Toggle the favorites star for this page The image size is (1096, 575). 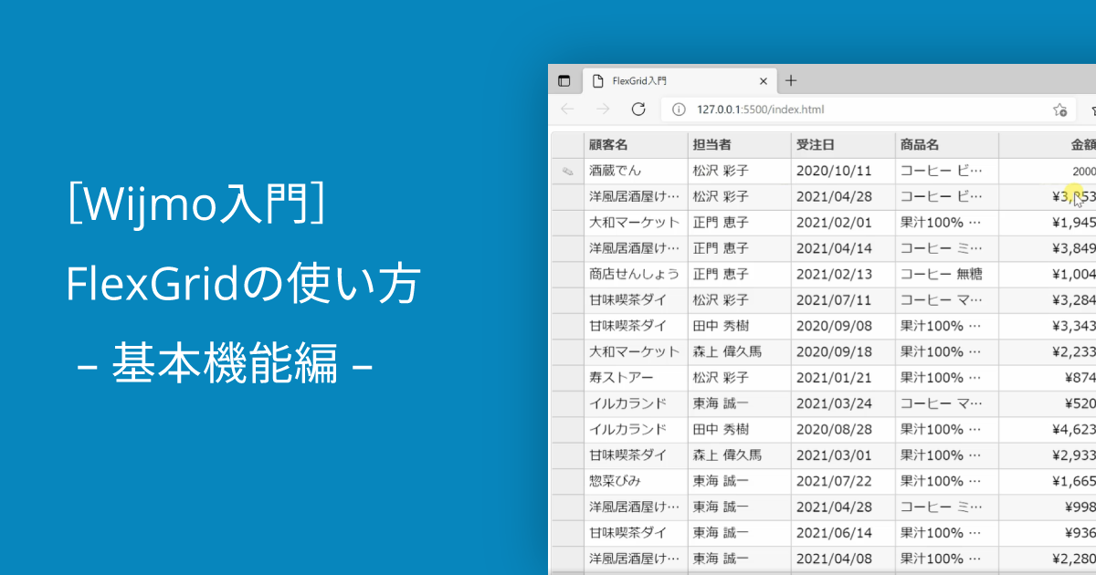1060,109
